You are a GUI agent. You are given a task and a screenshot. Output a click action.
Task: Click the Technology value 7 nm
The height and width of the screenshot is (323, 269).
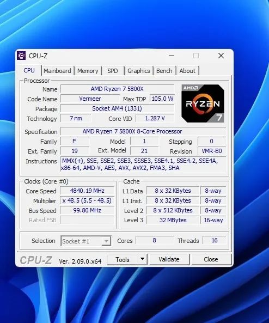pos(76,118)
